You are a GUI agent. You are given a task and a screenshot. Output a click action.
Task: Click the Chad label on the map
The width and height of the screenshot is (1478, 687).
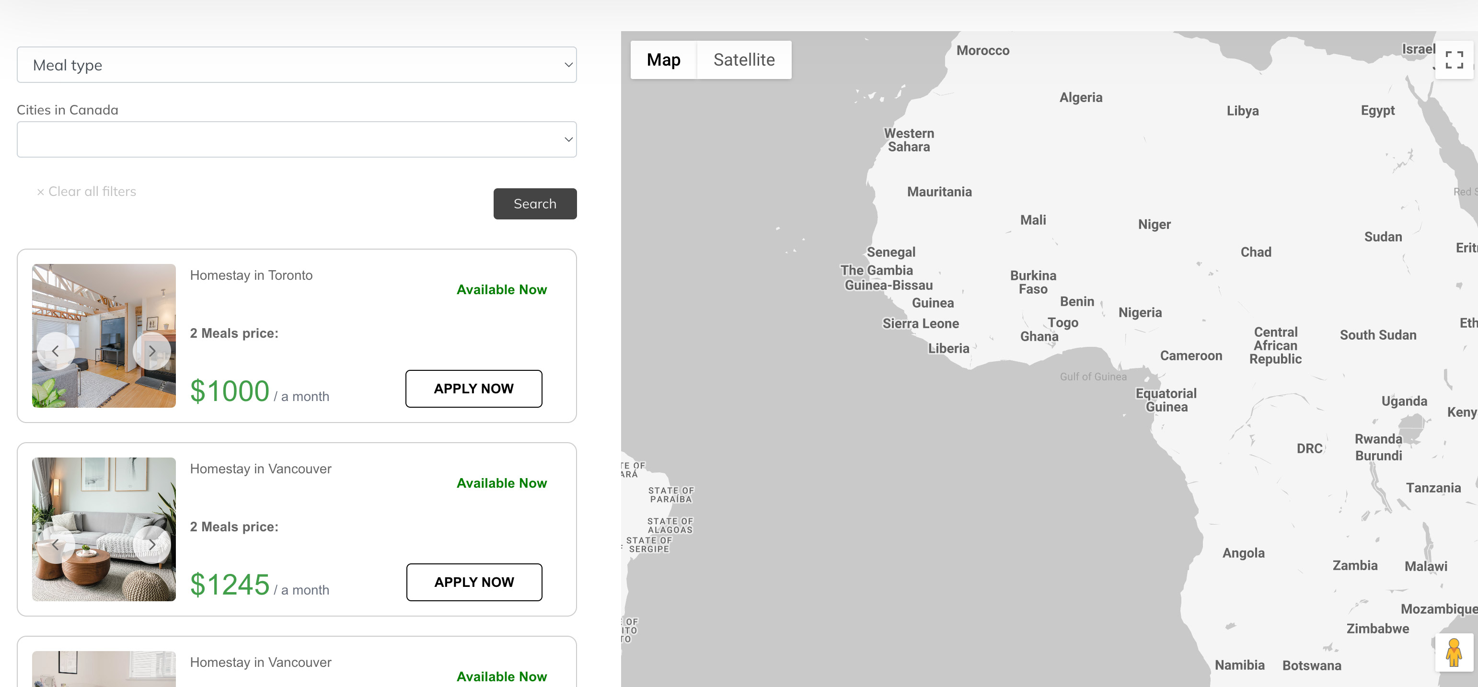tap(1256, 252)
